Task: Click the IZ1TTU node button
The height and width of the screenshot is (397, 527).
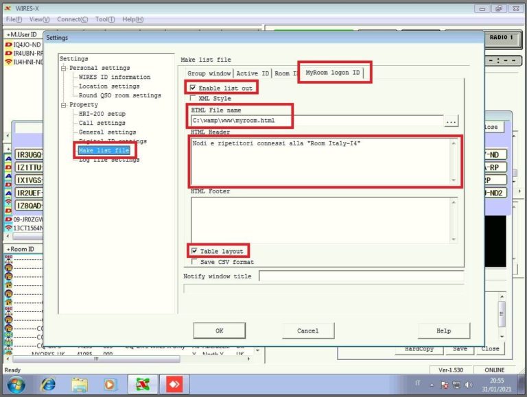Action: (x=30, y=167)
